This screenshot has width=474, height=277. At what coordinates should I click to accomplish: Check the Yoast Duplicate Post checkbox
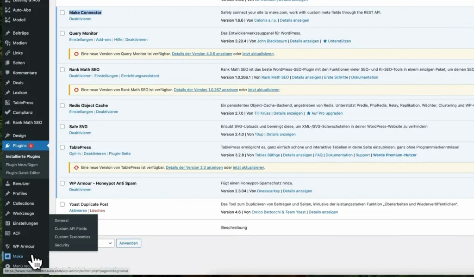pyautogui.click(x=62, y=204)
